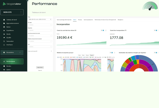Open the MON SITE site selector
This screenshot has height=108, width=159.
point(12,12)
